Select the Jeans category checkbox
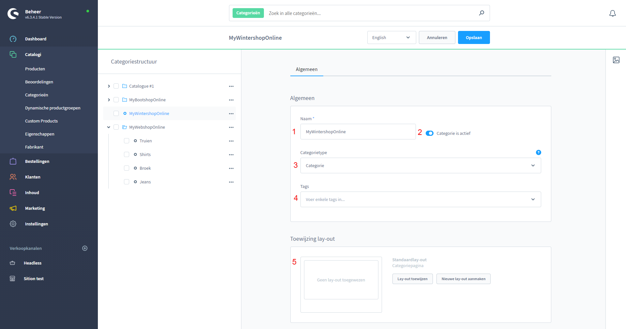626x329 pixels. (x=127, y=182)
